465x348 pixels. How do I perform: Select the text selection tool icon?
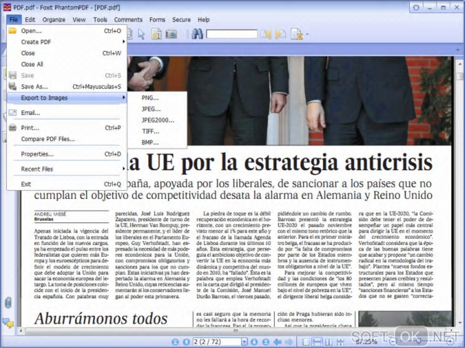tap(156, 34)
